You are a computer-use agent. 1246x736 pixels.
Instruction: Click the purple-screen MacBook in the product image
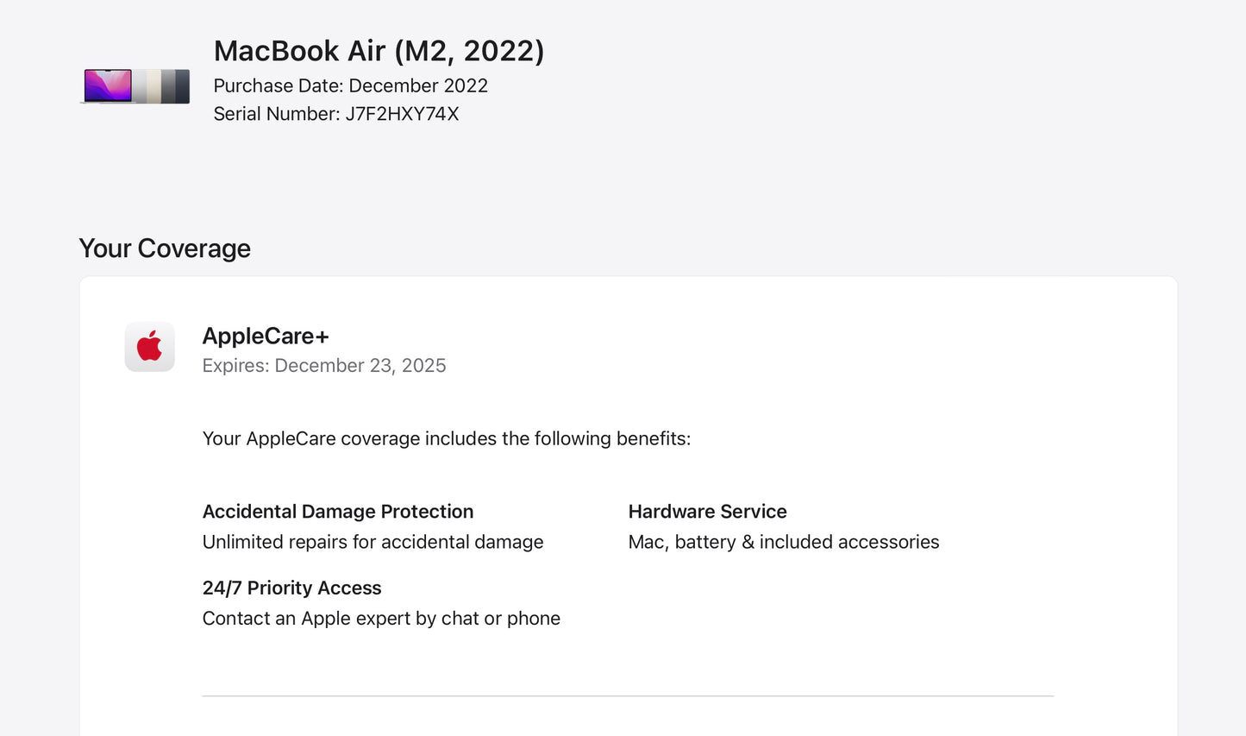(108, 85)
